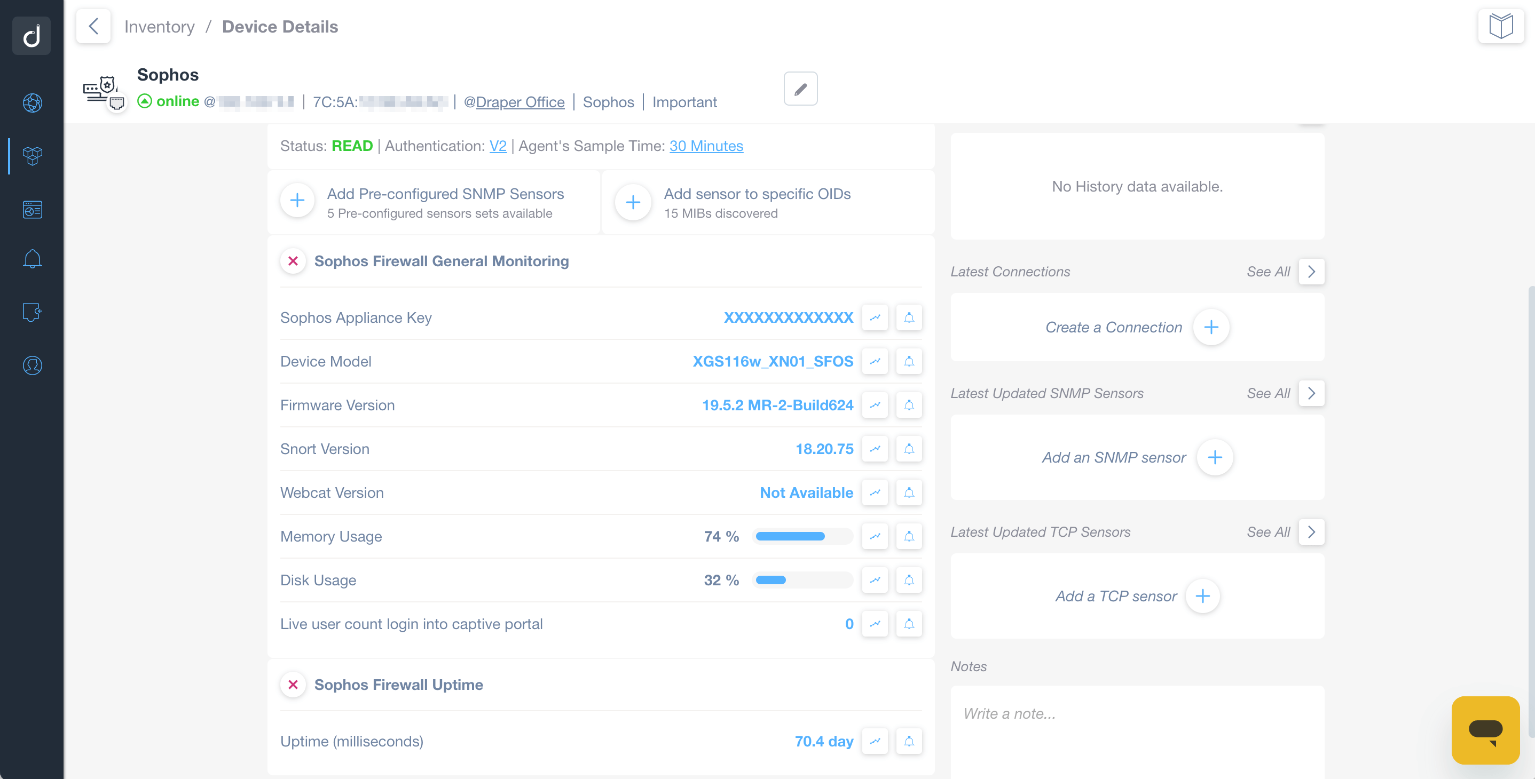Open the documentation book icon
The width and height of the screenshot is (1535, 779).
tap(1500, 26)
